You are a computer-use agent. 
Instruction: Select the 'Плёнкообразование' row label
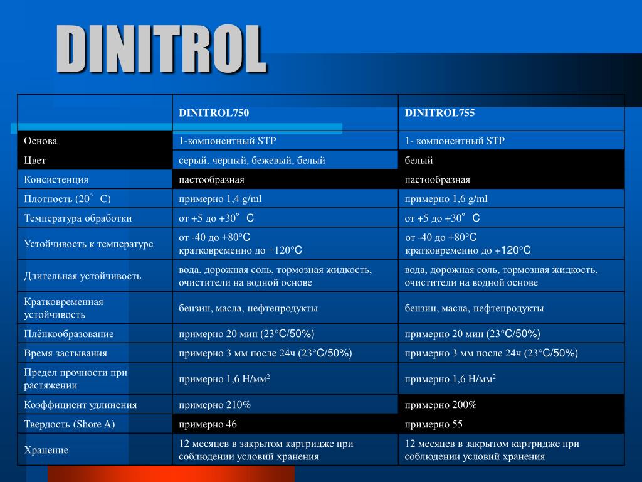[x=69, y=334]
